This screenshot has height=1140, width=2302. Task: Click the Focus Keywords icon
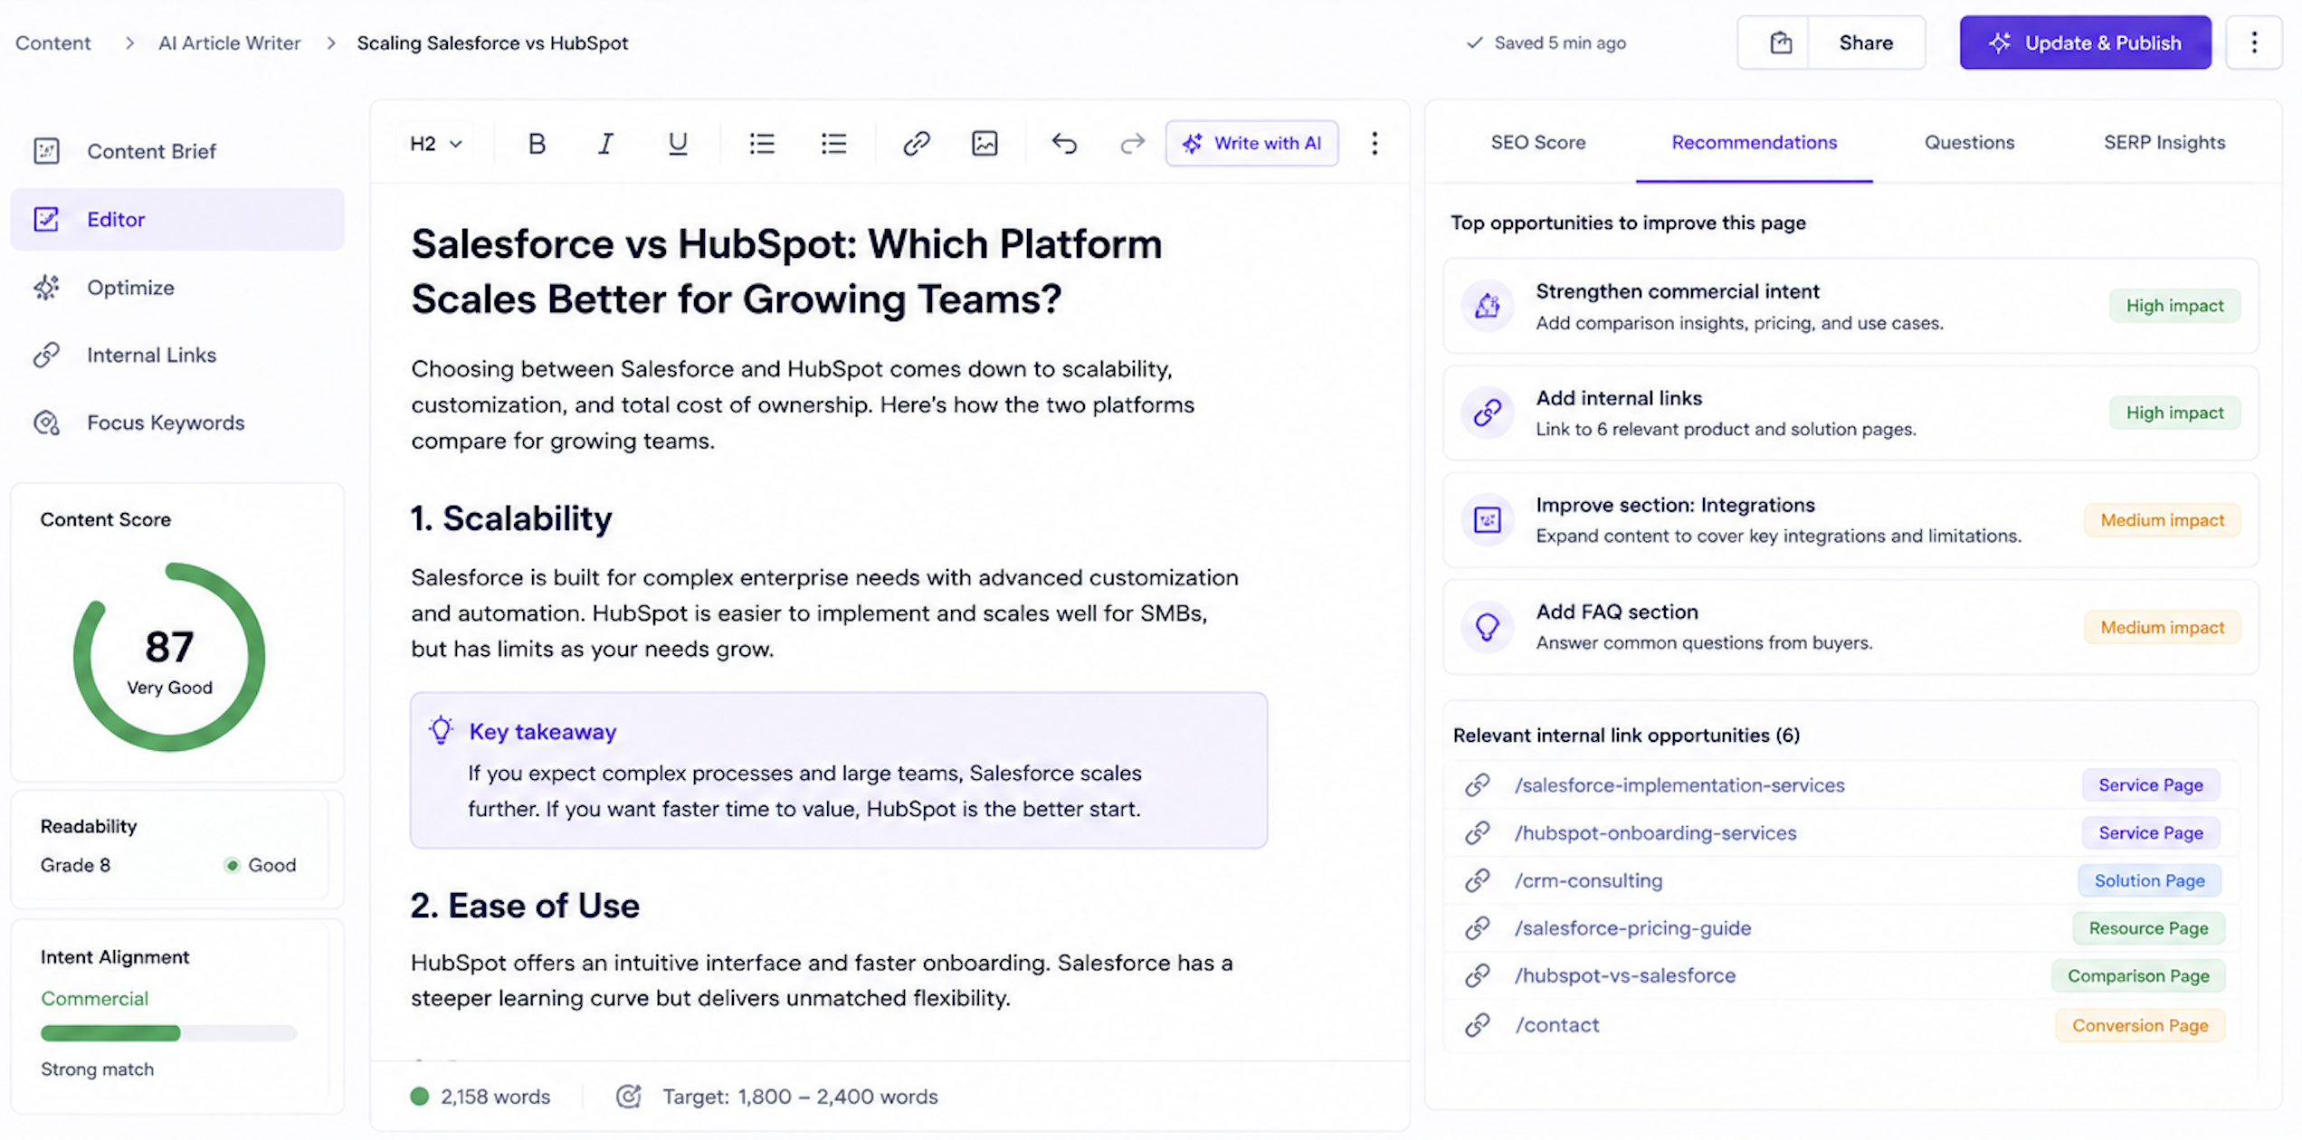46,423
